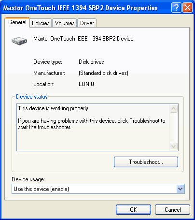The height and width of the screenshot is (220, 195).
Task: Click the Troubleshoot... button
Action: point(146,162)
